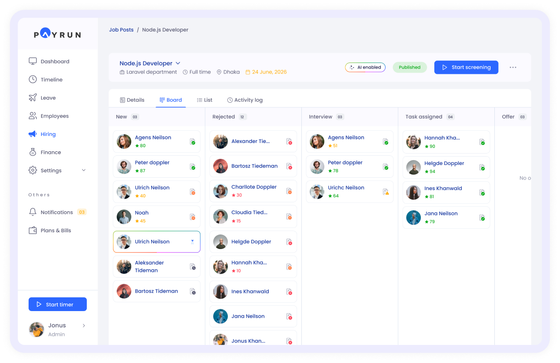Expand the Jonus Admin profile arrow

[x=84, y=326]
